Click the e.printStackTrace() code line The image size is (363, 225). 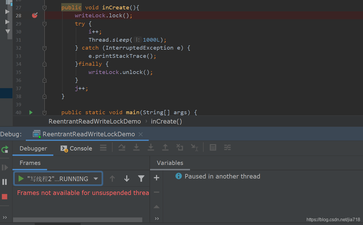[122, 56]
